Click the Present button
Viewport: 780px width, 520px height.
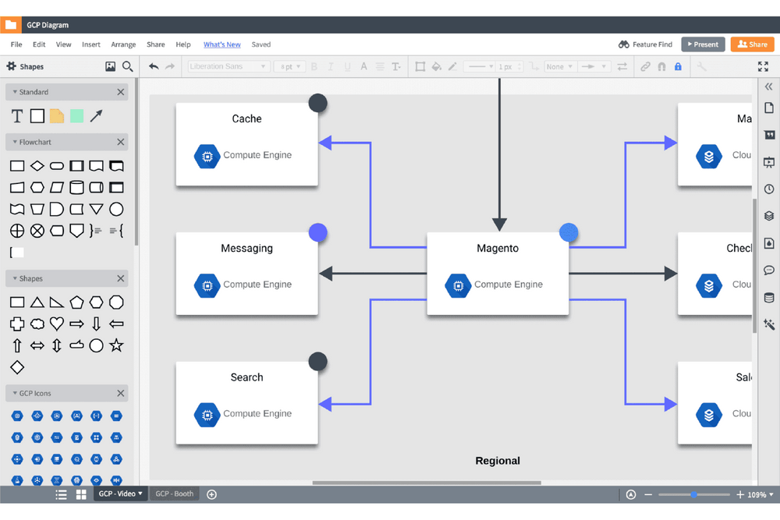703,44
